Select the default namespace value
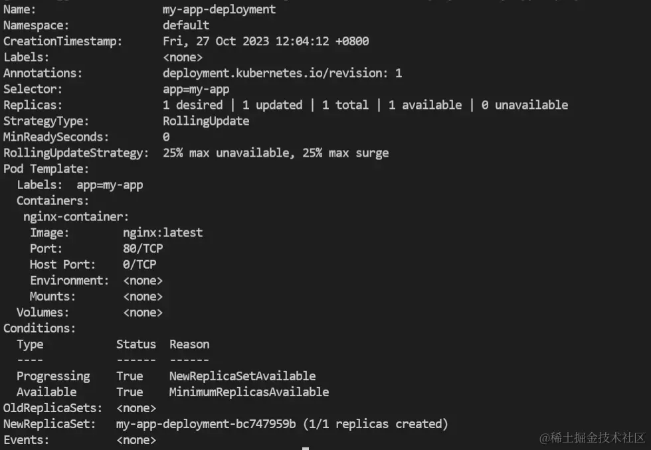This screenshot has width=651, height=450. tap(185, 25)
